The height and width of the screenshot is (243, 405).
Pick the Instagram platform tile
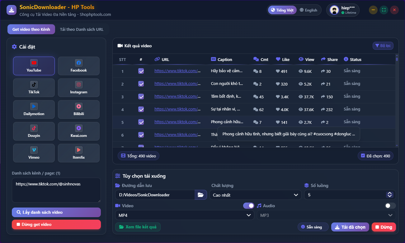point(79,88)
